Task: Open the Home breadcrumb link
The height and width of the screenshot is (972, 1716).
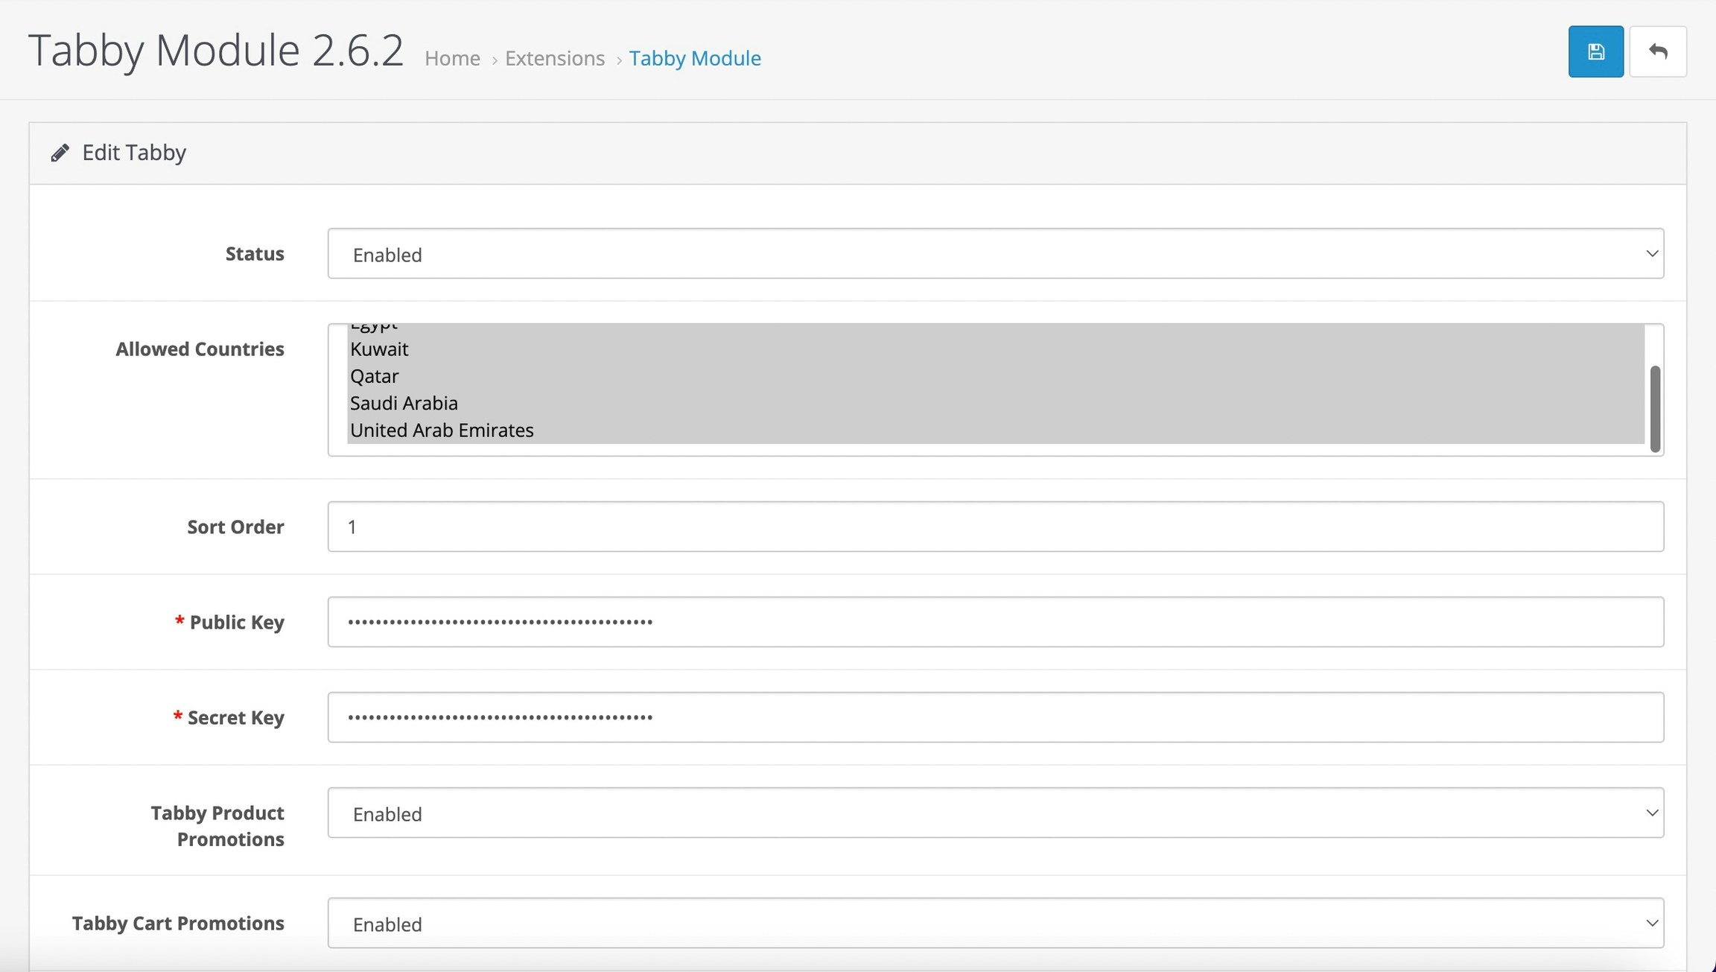Action: coord(452,58)
